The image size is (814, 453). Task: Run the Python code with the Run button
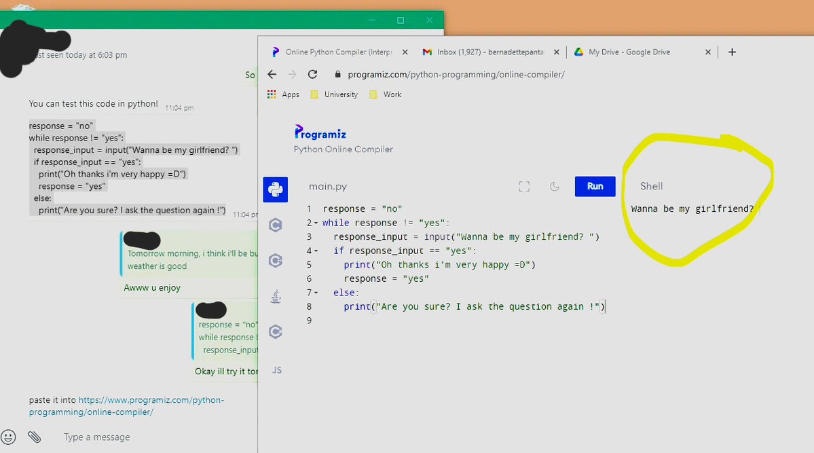pos(595,186)
